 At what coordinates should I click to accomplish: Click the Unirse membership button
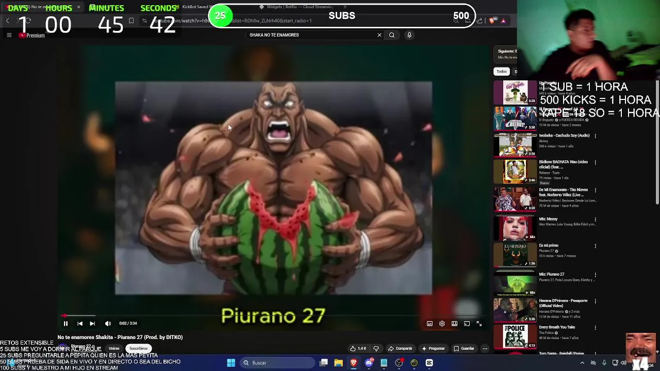click(114, 348)
